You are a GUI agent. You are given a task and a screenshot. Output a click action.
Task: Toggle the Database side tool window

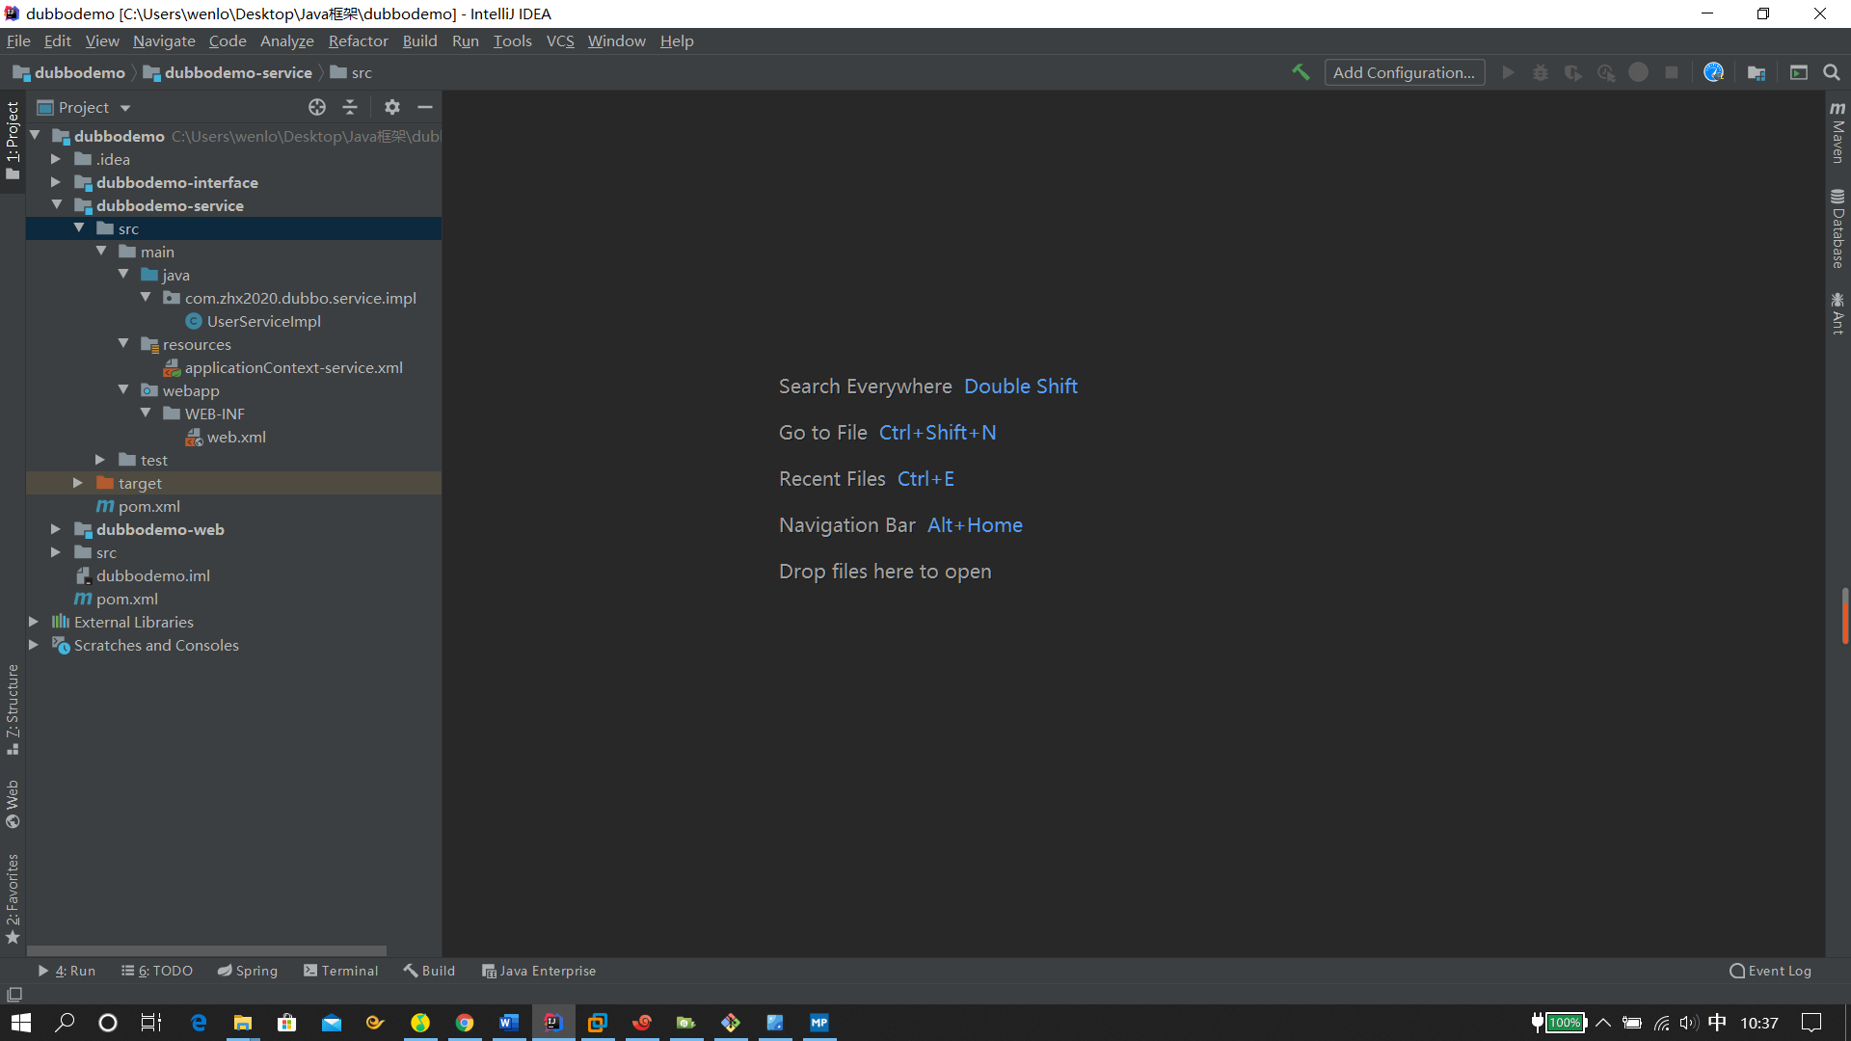click(1838, 229)
